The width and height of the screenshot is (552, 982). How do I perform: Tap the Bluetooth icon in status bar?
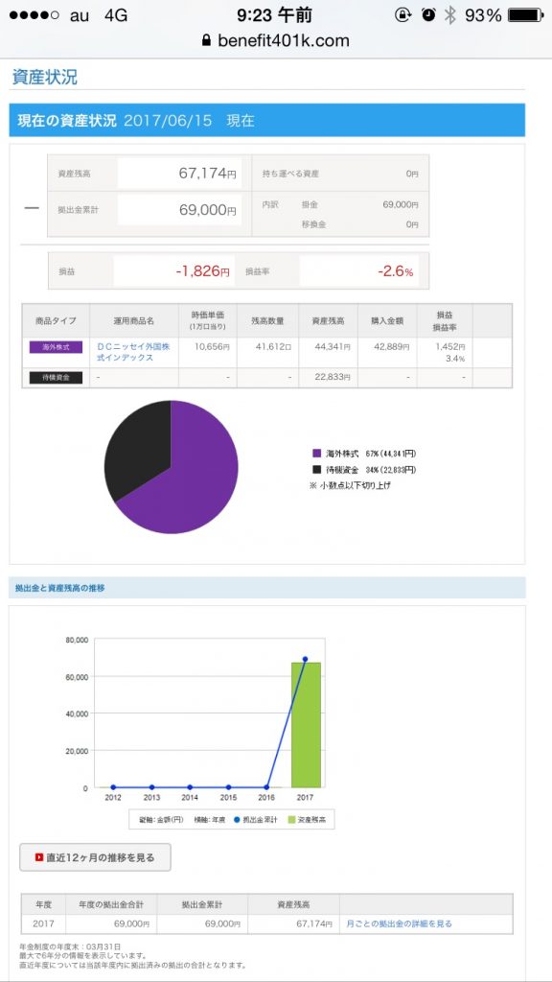pyautogui.click(x=450, y=15)
